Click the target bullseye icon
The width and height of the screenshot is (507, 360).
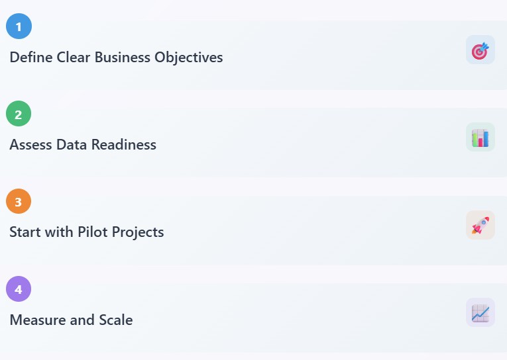pyautogui.click(x=480, y=50)
